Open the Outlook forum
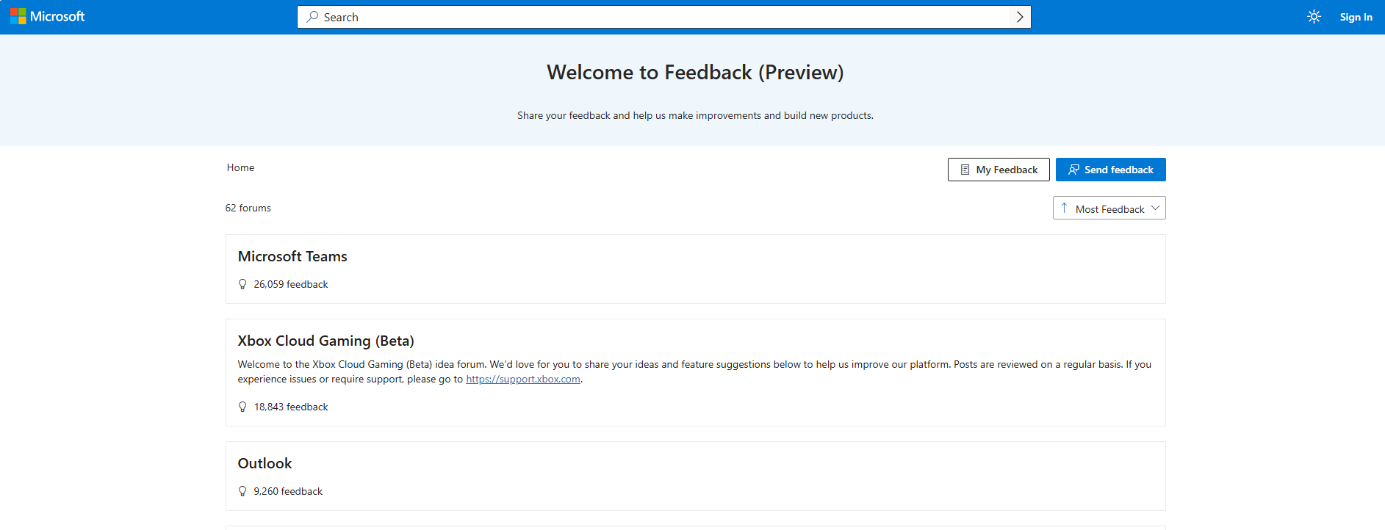The image size is (1385, 530). (265, 463)
